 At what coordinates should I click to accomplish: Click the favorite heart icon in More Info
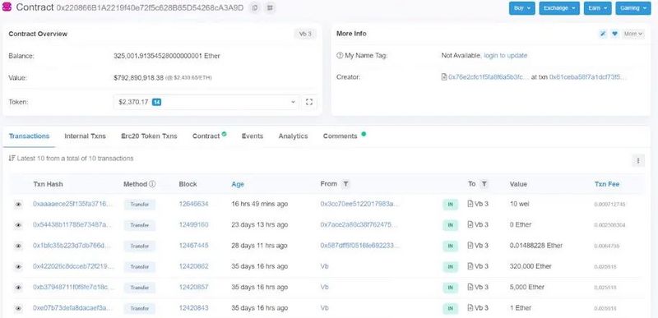coord(614,34)
